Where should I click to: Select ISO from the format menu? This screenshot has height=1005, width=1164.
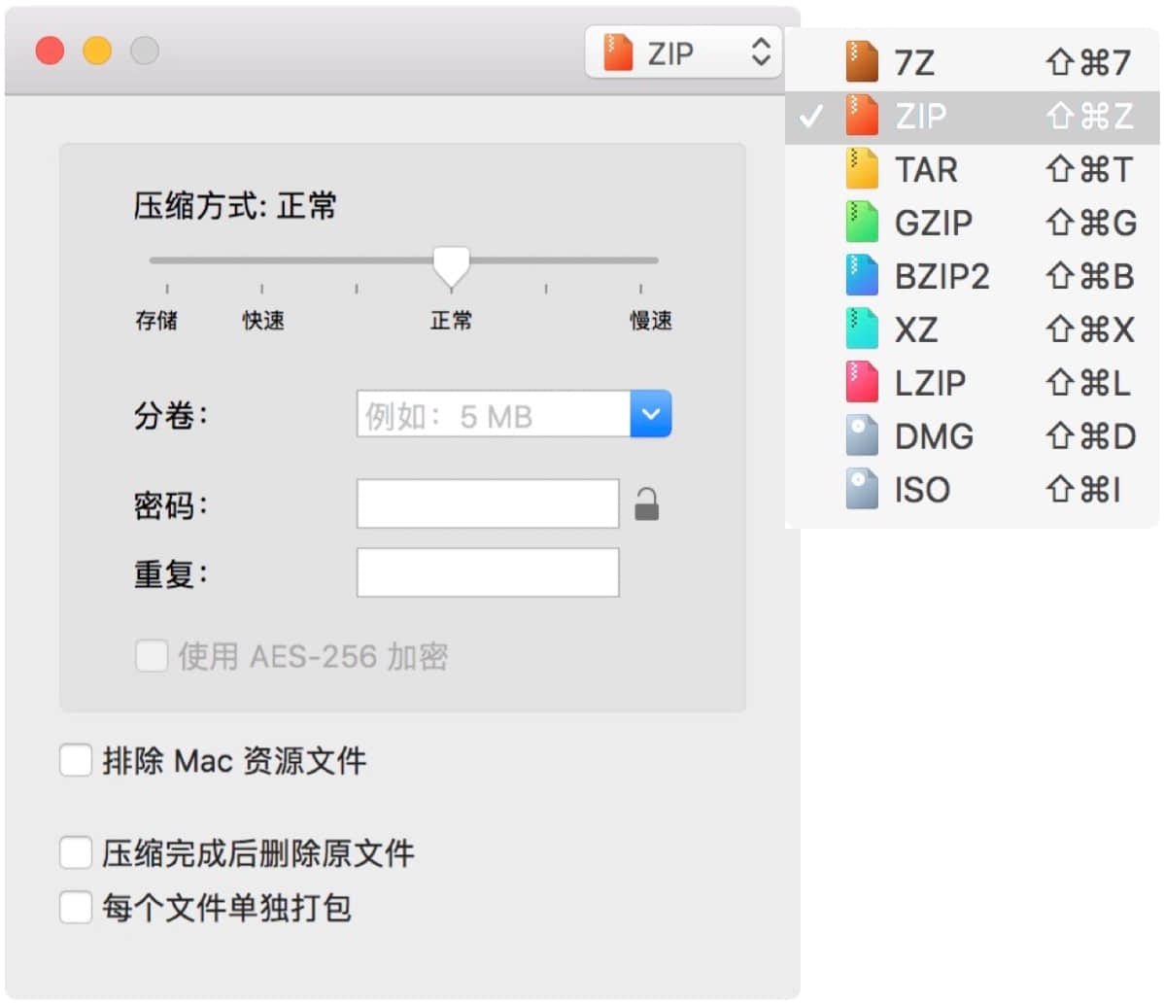(x=921, y=490)
